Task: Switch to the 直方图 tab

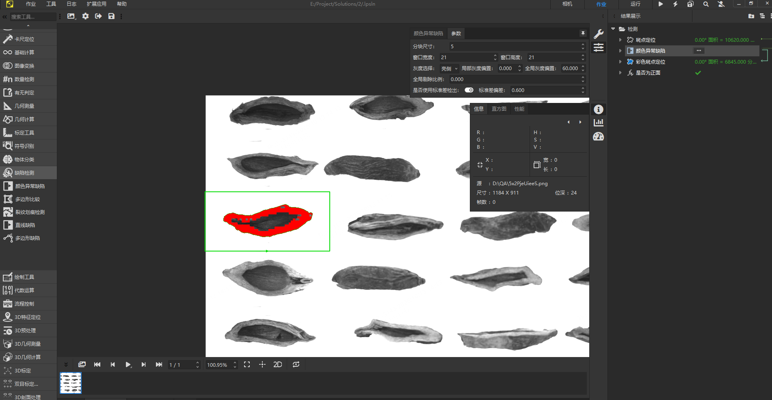Action: click(499, 109)
